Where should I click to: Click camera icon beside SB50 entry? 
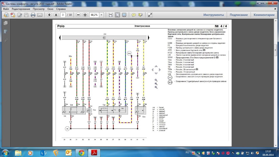click(x=217, y=57)
